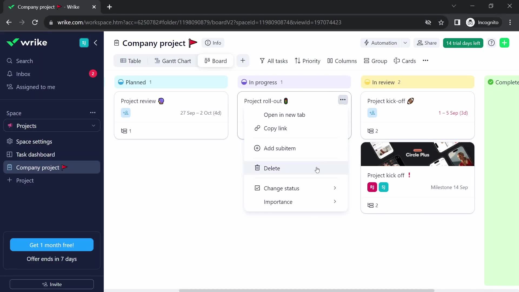Click the SJ assignee avatar on card
Viewport: 519px width, 292px height.
(383, 187)
